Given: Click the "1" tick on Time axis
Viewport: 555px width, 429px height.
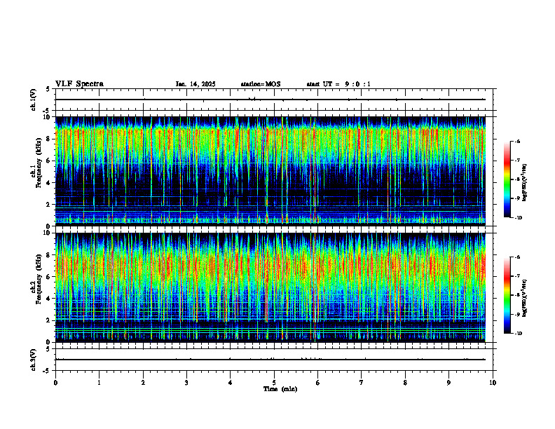Looking at the screenshot, I should [99, 383].
